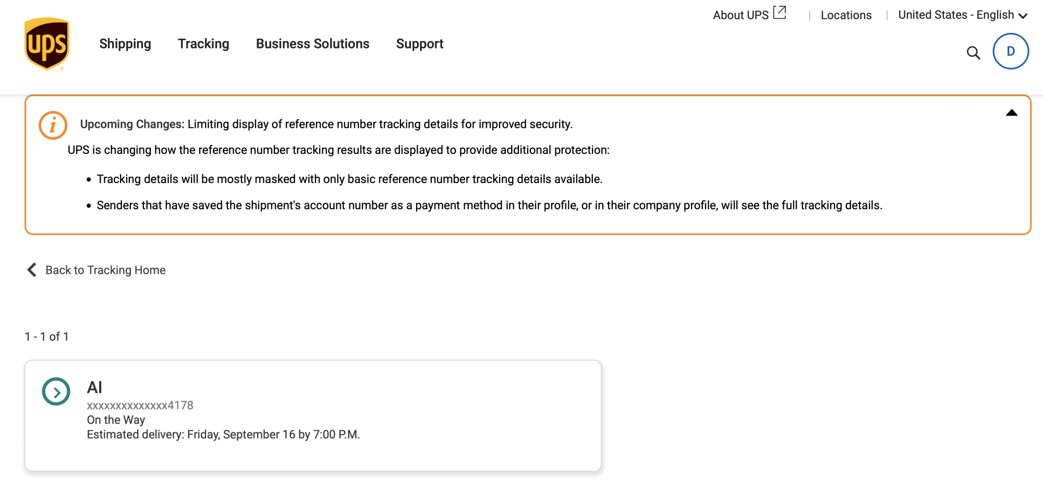Collapse the Upcoming Changes banner
Screen dimensions: 1043x485
1011,113
